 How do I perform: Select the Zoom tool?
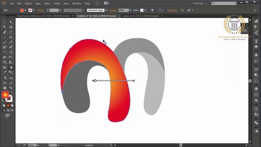click(x=11, y=88)
